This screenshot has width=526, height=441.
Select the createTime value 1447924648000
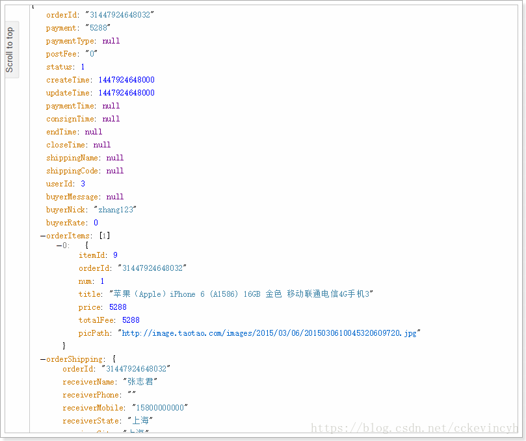point(127,80)
